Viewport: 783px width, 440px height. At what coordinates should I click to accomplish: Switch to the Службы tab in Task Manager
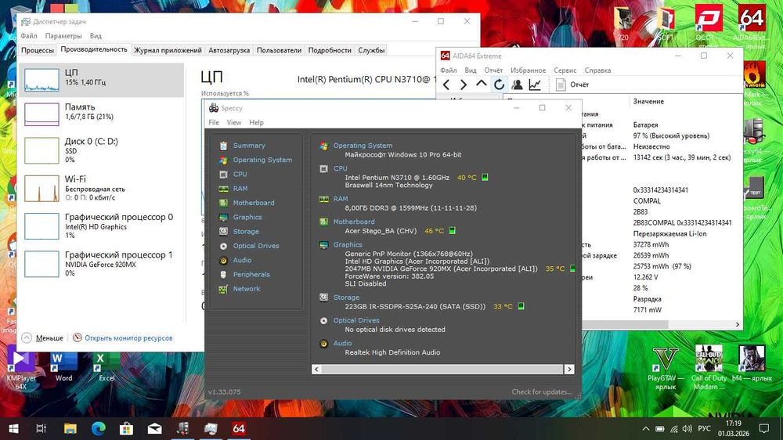pos(371,50)
